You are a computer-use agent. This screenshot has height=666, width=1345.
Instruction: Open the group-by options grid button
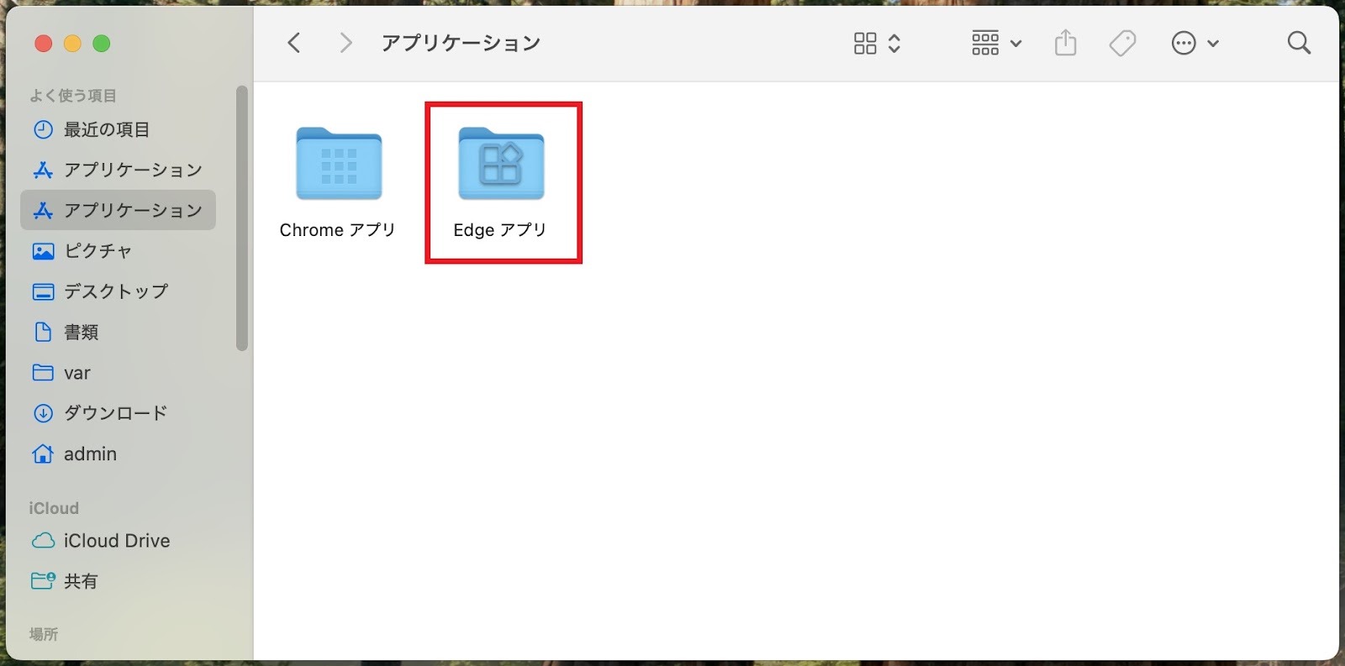pos(985,43)
